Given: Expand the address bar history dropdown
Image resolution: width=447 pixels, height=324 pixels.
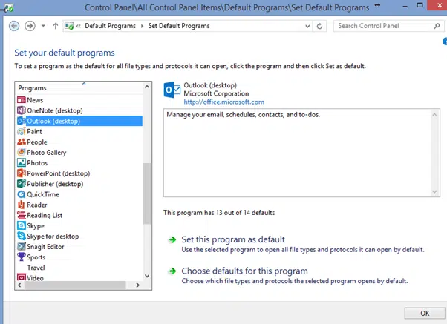Looking at the screenshot, I should 307,26.
